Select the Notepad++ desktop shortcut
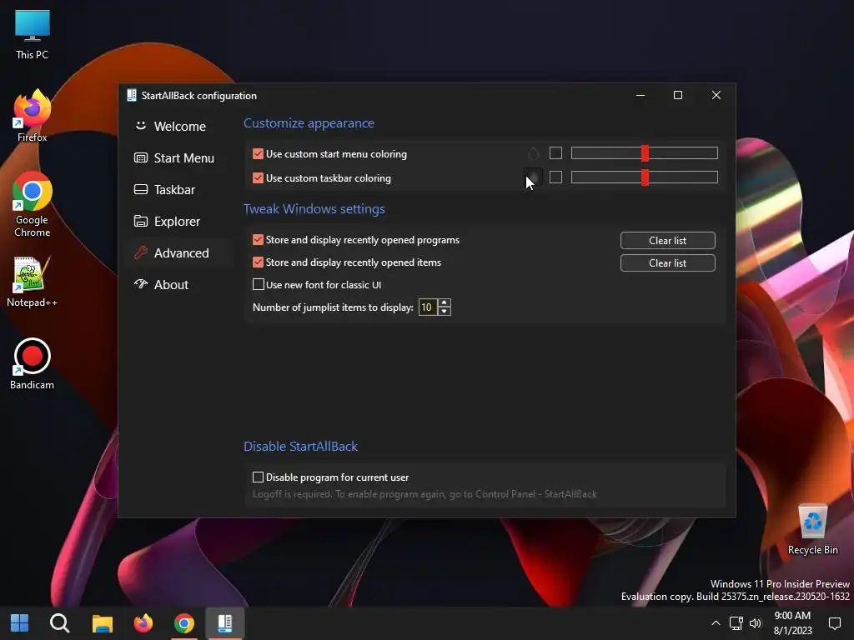Screen dimensions: 854x640 tap(33, 282)
